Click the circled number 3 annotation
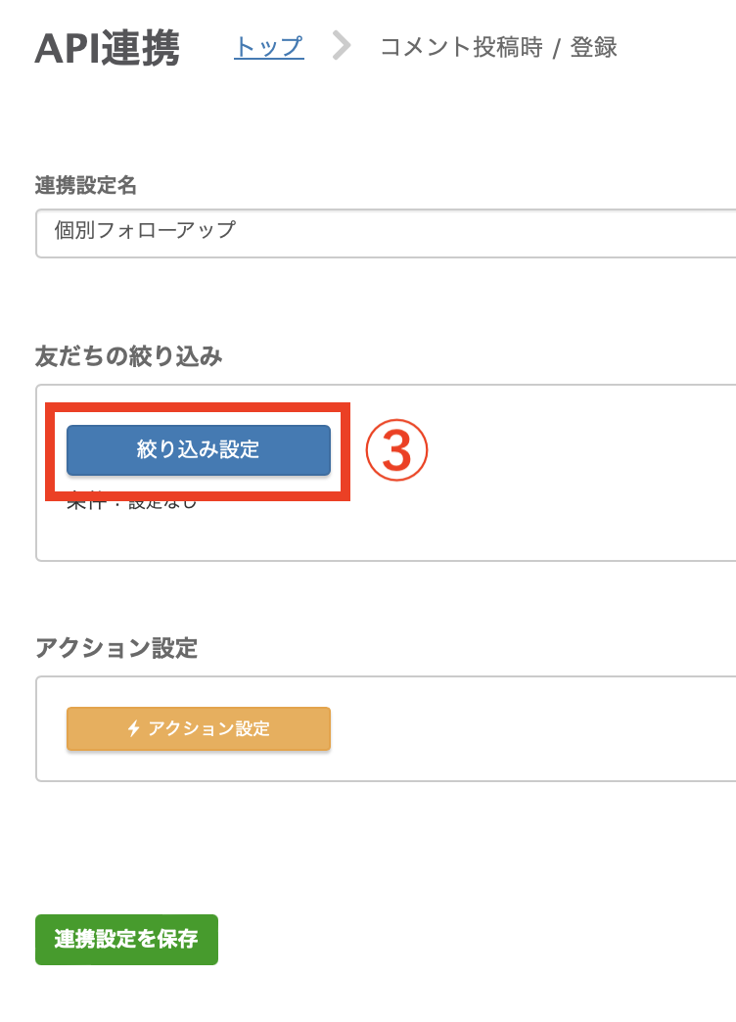This screenshot has width=736, height=1022. click(396, 450)
